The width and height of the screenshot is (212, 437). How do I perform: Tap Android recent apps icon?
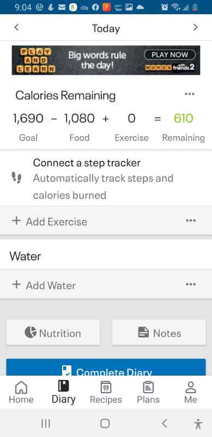(46, 424)
